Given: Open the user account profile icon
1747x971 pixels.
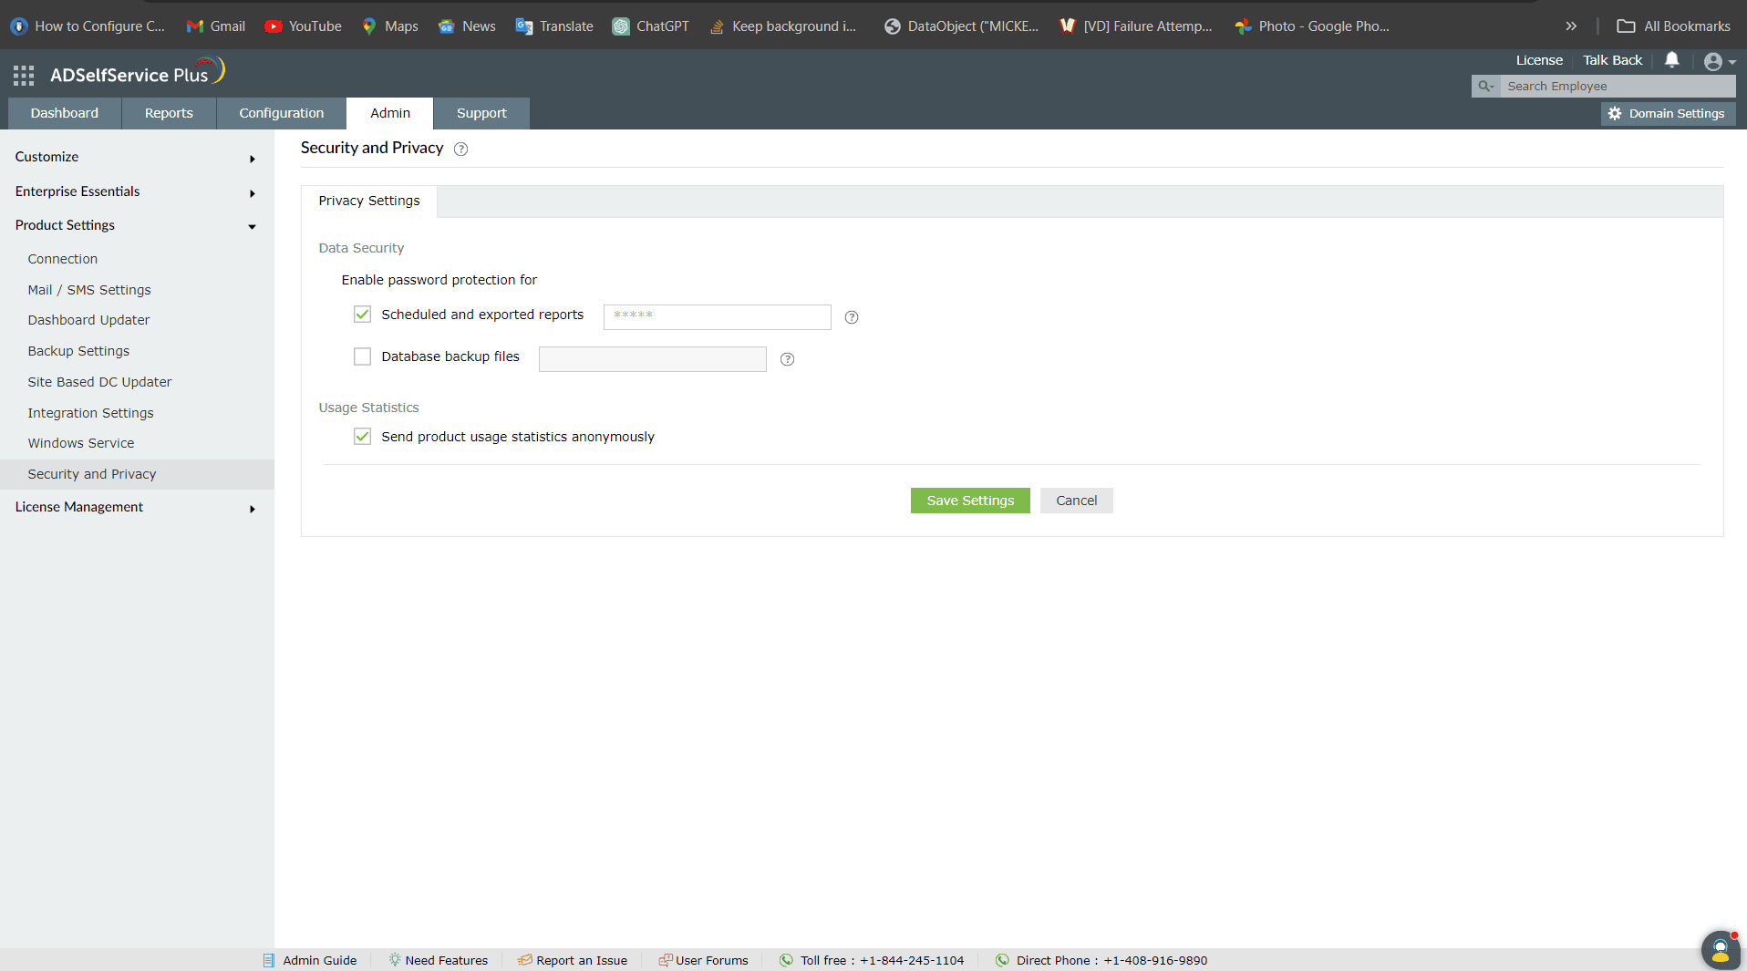Looking at the screenshot, I should pos(1712,61).
